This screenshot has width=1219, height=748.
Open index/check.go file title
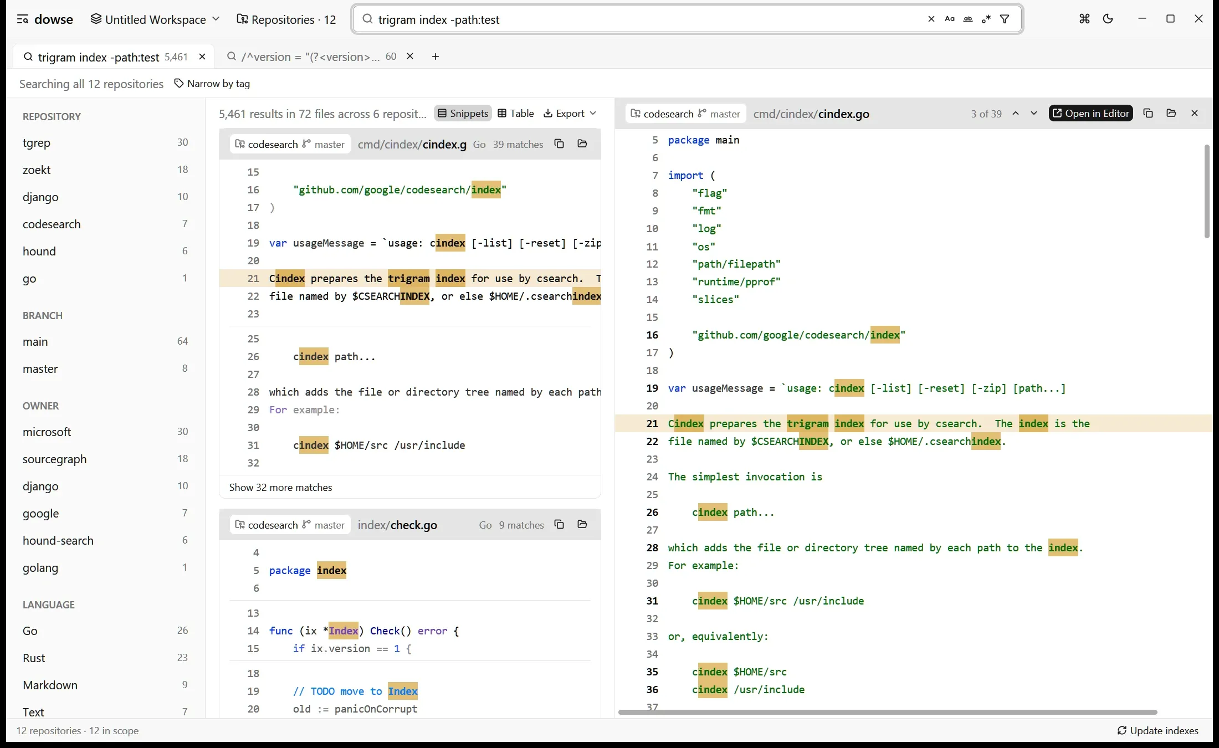click(x=397, y=525)
